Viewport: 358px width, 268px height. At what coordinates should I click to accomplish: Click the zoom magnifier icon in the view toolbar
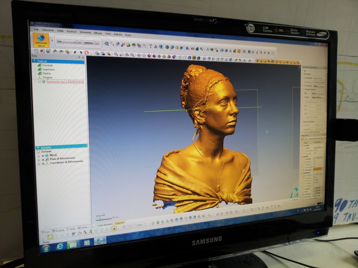[116, 54]
